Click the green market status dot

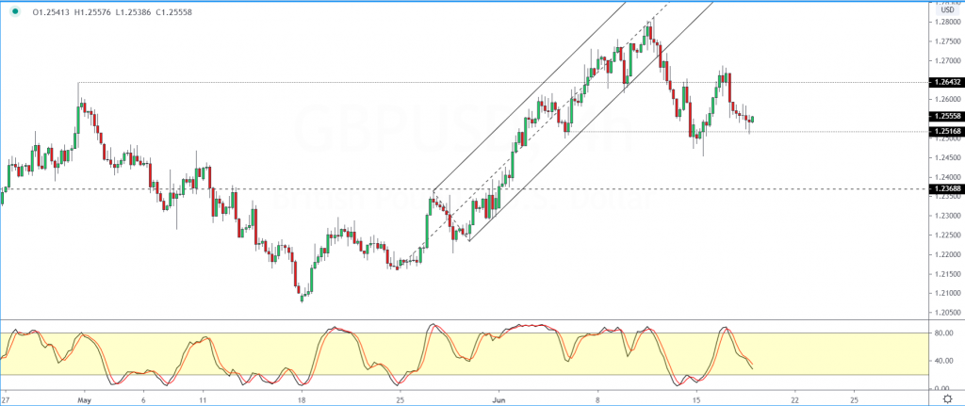15,11
